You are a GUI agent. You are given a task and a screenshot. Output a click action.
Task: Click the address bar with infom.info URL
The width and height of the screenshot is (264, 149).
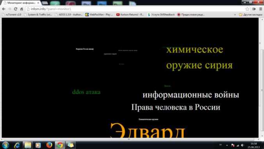(135, 9)
